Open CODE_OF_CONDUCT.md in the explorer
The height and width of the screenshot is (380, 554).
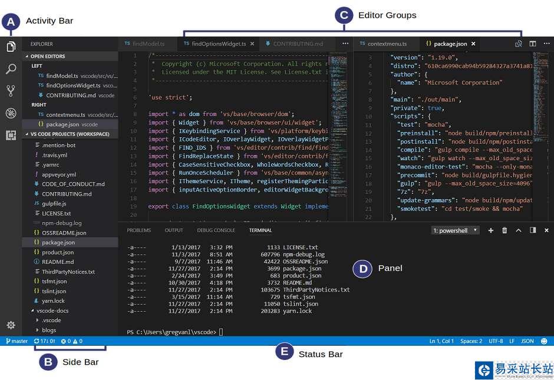pos(70,184)
